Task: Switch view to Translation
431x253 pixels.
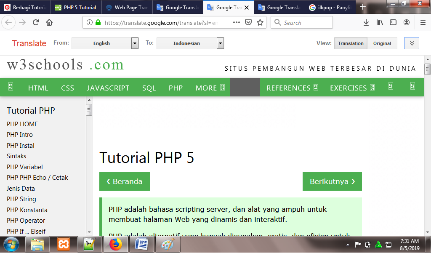Action: pos(350,43)
